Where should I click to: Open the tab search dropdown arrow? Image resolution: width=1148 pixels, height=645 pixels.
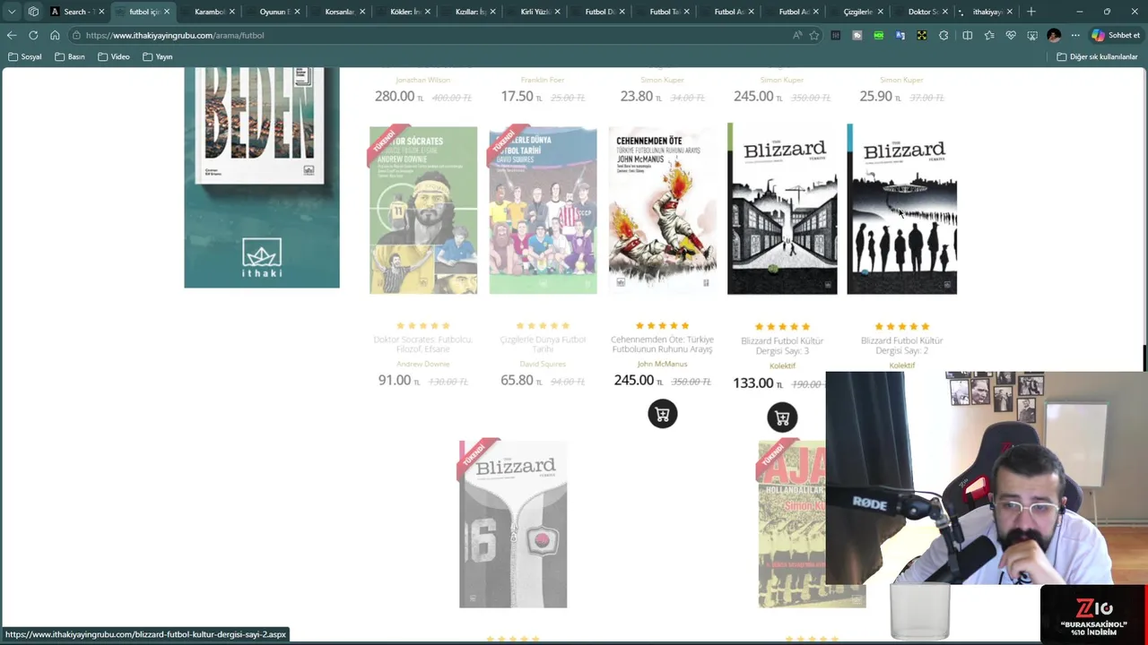[x=12, y=12]
